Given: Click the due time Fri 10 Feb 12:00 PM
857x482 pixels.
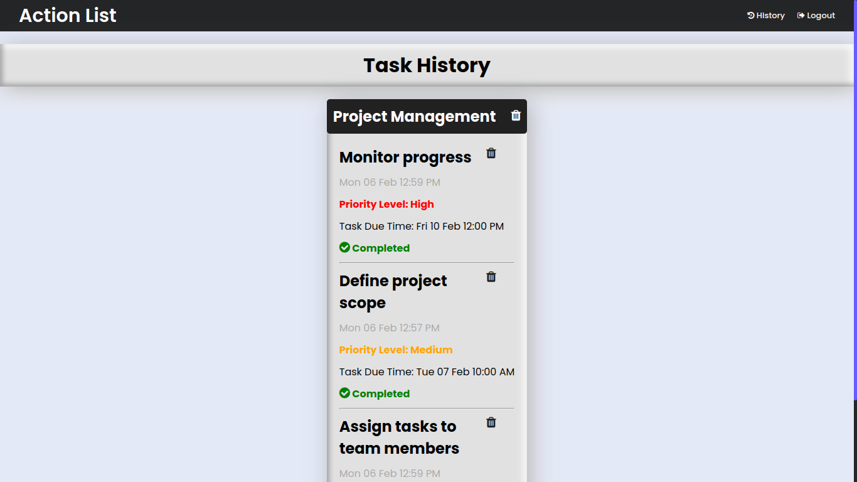Looking at the screenshot, I should click(x=460, y=227).
